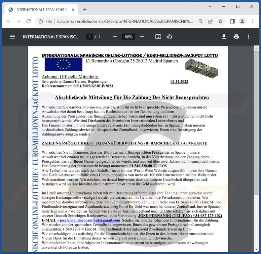
Task: Click the 'Abschließende Mitteilung' title
Action: click(x=132, y=97)
